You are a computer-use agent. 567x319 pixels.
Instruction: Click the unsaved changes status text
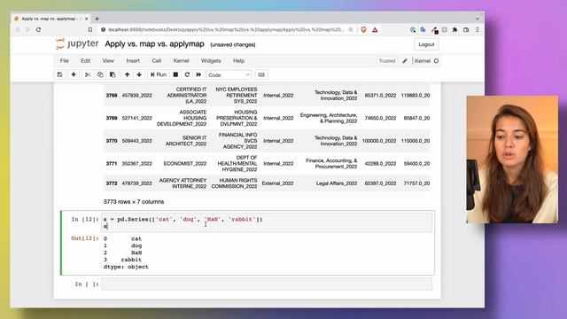233,45
